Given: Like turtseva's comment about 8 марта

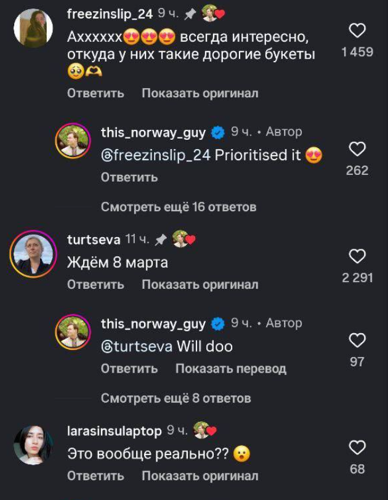Looking at the screenshot, I should click(357, 256).
